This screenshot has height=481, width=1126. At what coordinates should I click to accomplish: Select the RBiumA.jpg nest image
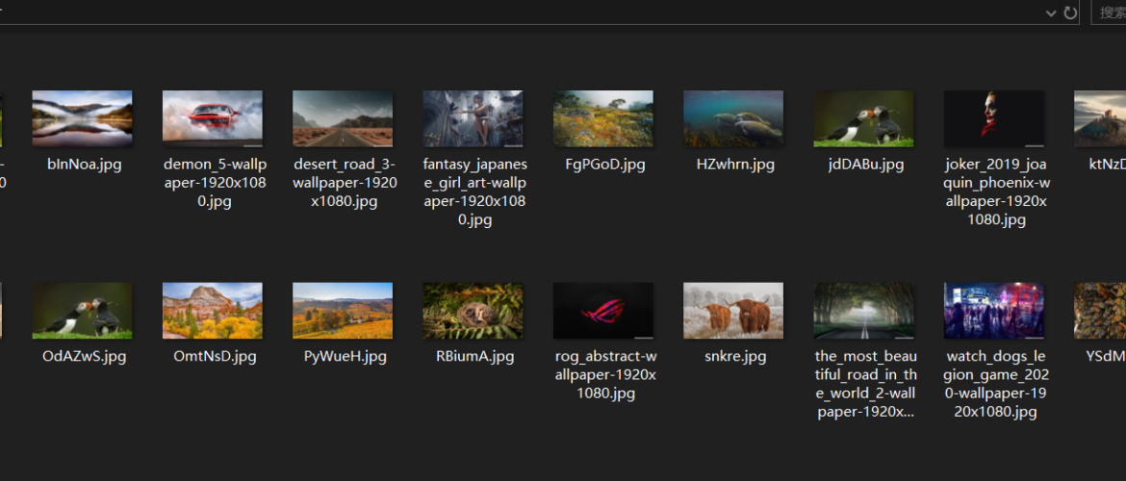tap(473, 311)
